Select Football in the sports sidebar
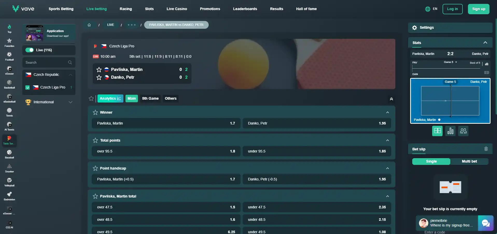Screen dimensions: 497x234 9,56
